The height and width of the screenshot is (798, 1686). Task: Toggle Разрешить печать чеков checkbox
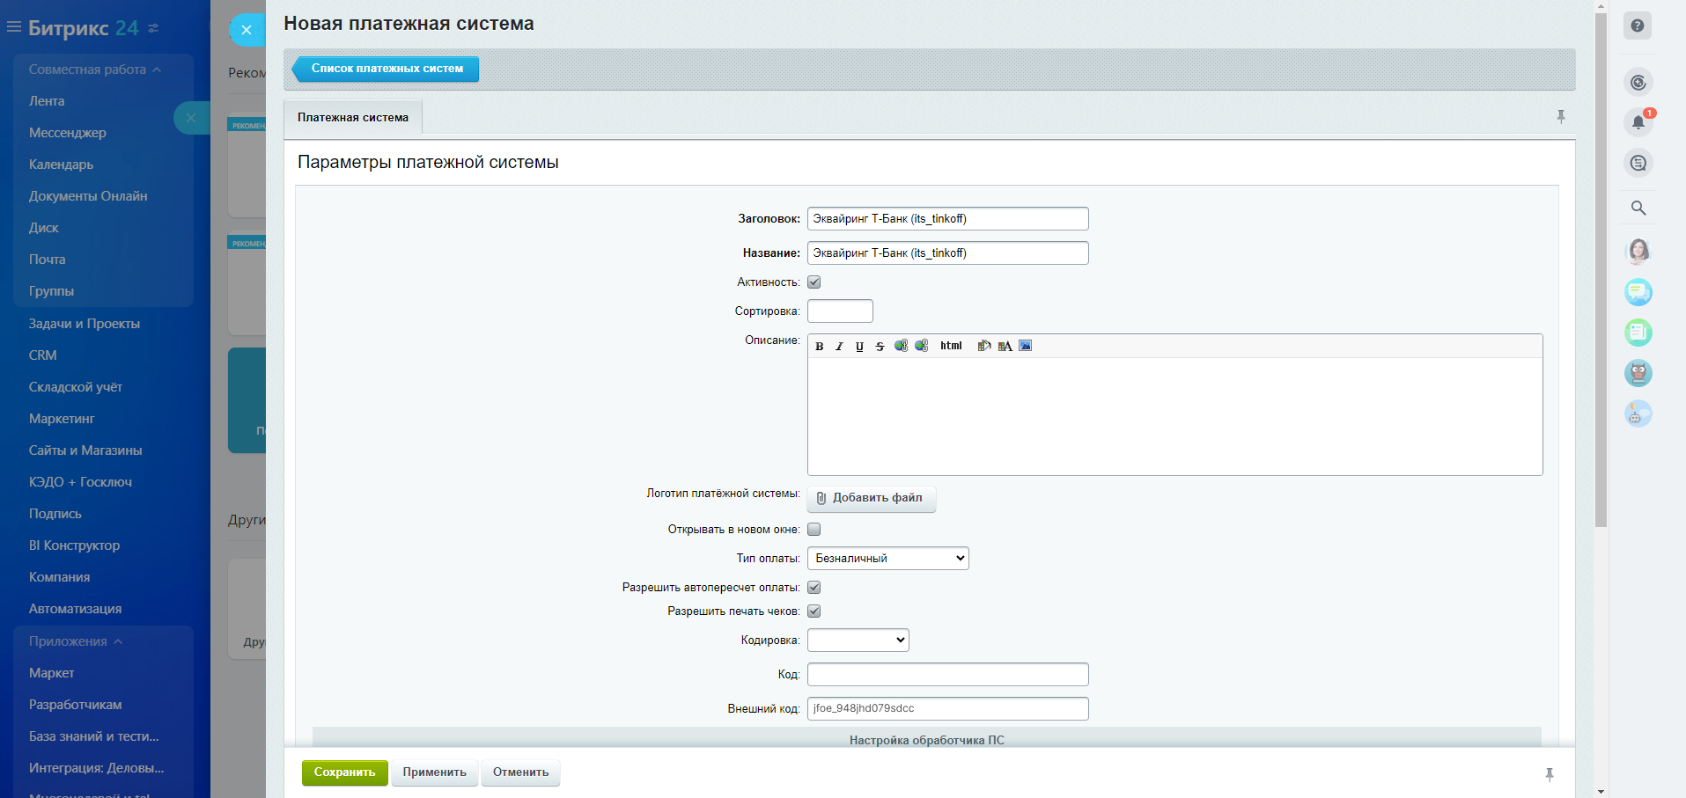tap(814, 611)
